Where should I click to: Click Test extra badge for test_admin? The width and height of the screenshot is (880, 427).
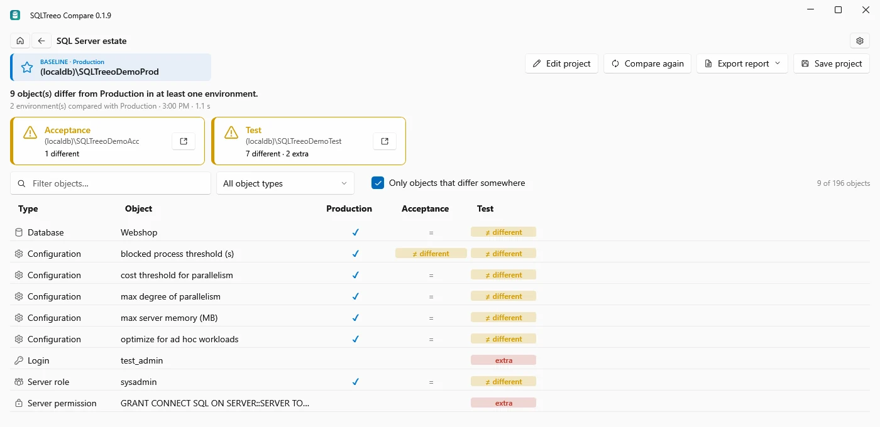pyautogui.click(x=503, y=360)
